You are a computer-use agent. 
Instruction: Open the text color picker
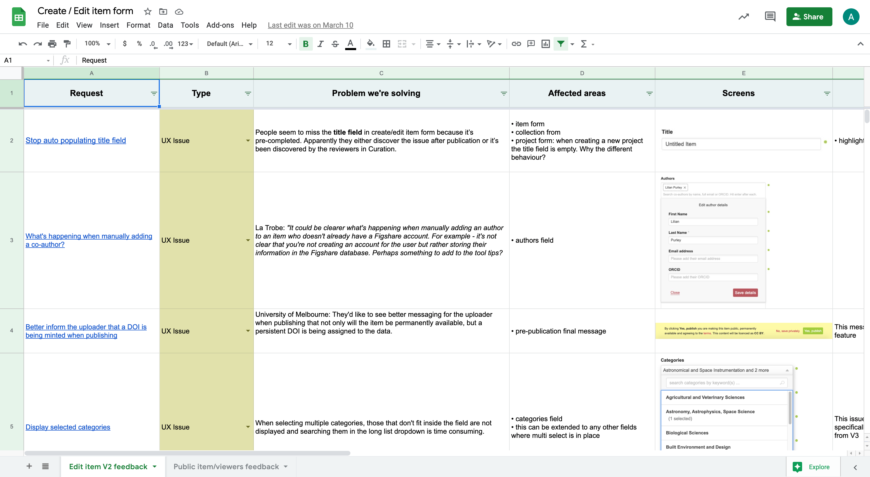point(350,44)
